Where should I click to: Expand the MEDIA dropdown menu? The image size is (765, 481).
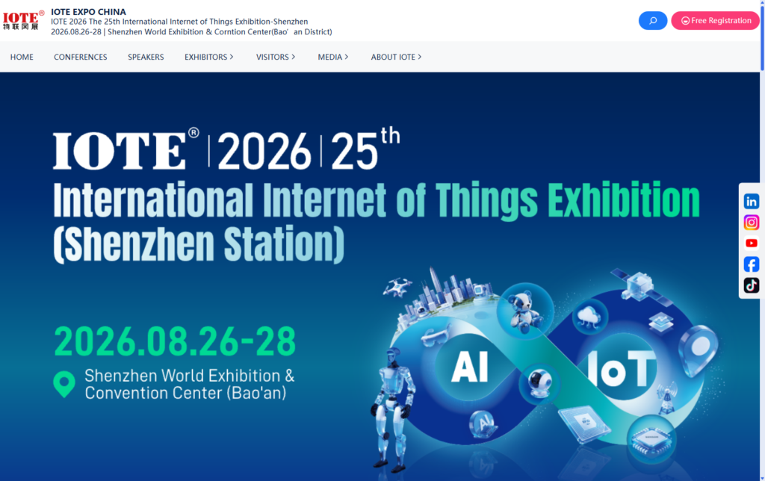click(332, 57)
